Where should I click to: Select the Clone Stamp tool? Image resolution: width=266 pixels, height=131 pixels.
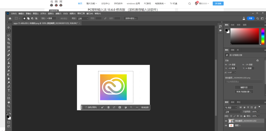pos(9,63)
